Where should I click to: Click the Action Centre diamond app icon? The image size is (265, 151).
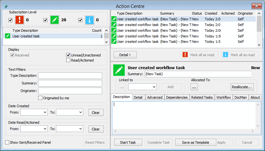coord(6,6)
